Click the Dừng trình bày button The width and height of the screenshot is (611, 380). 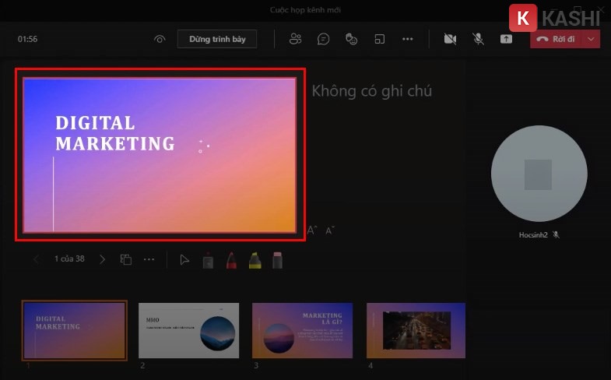217,39
